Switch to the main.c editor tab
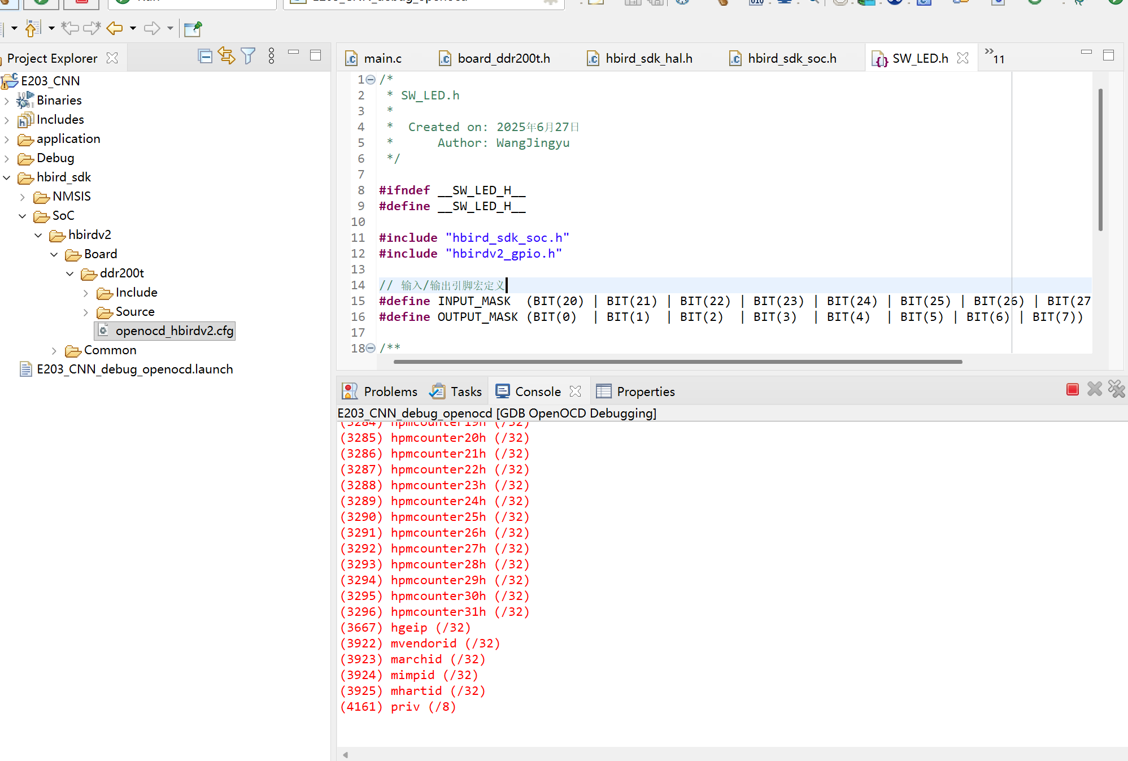 [382, 58]
